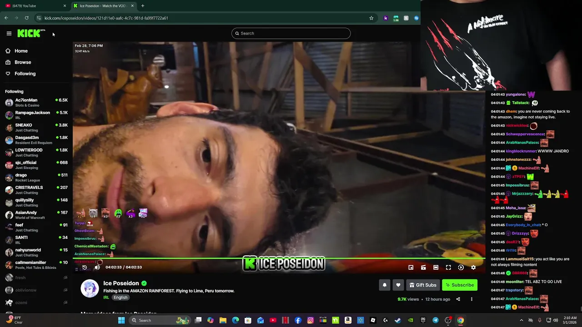Open RampageJackson channel in sidebar
Screen dimensions: 582x327
(x=36, y=115)
